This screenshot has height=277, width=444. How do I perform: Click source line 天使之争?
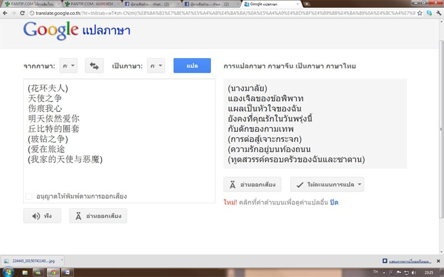(45, 99)
